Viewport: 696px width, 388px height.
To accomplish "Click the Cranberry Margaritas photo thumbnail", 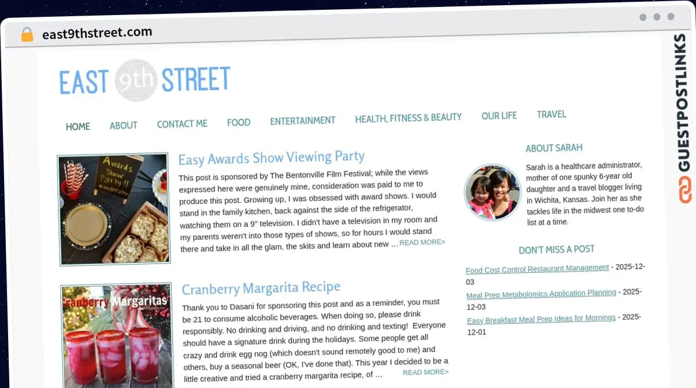I will tap(116, 336).
